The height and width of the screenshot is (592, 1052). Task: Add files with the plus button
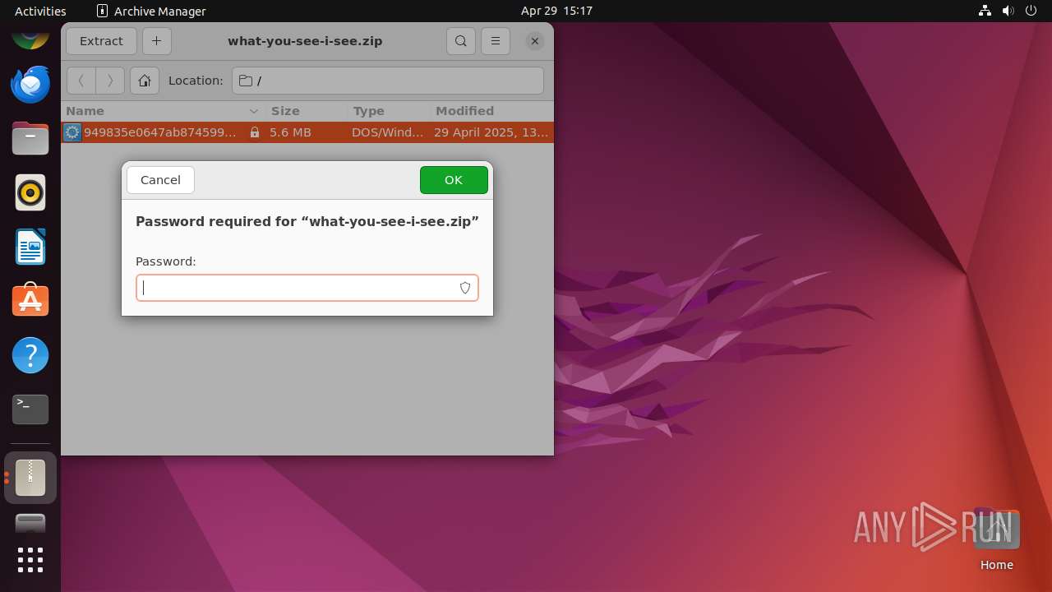click(156, 41)
